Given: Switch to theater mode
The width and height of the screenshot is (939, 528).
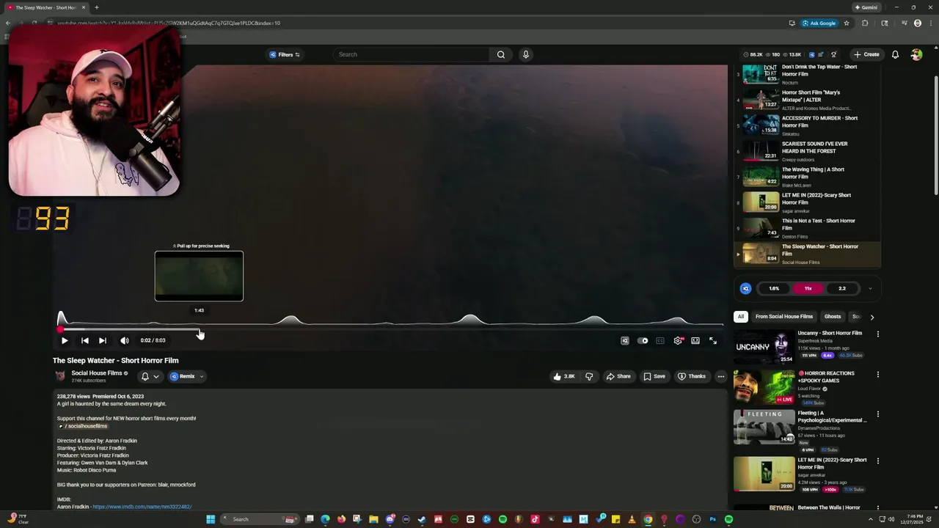Looking at the screenshot, I should click(x=695, y=340).
